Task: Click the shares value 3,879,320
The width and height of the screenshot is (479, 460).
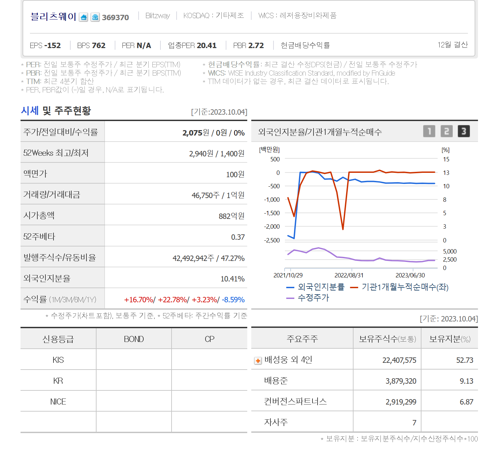Action: coord(401,381)
